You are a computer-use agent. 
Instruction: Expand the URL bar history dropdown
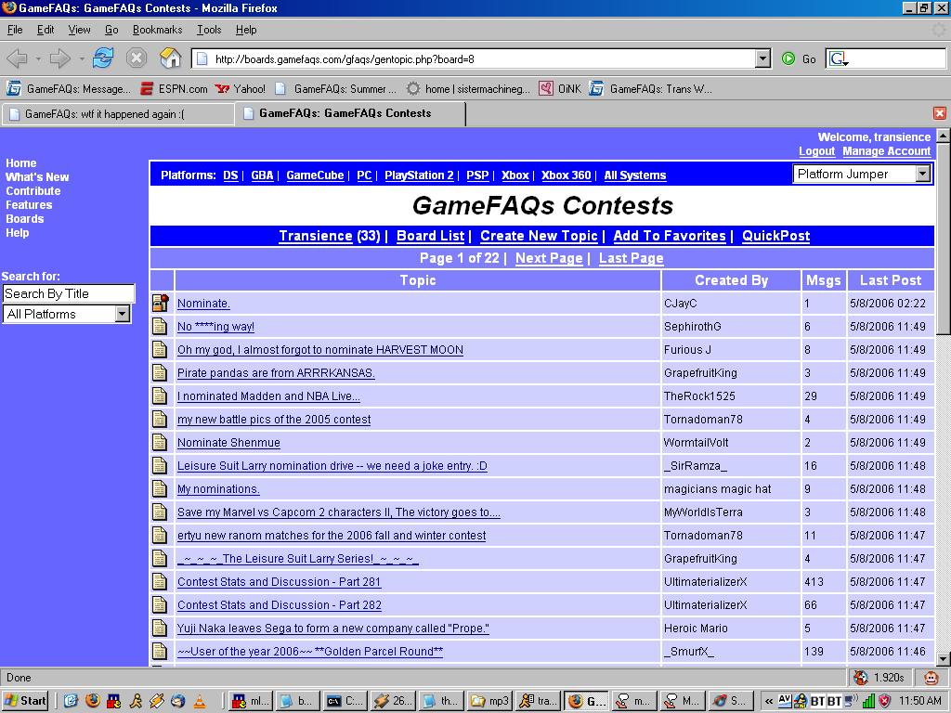[x=762, y=58]
